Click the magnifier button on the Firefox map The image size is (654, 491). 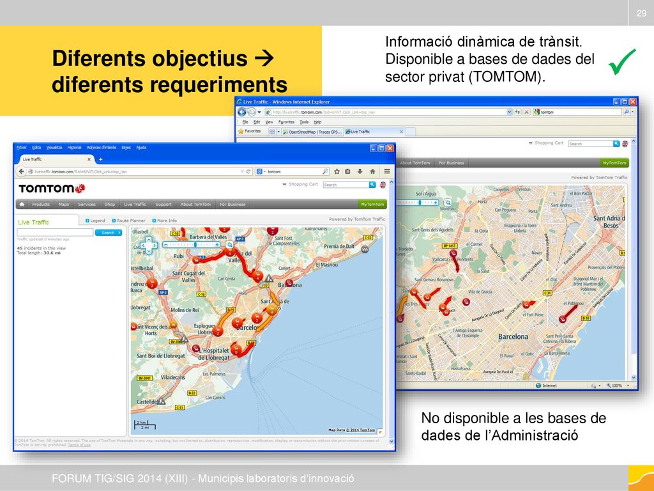tap(229, 245)
